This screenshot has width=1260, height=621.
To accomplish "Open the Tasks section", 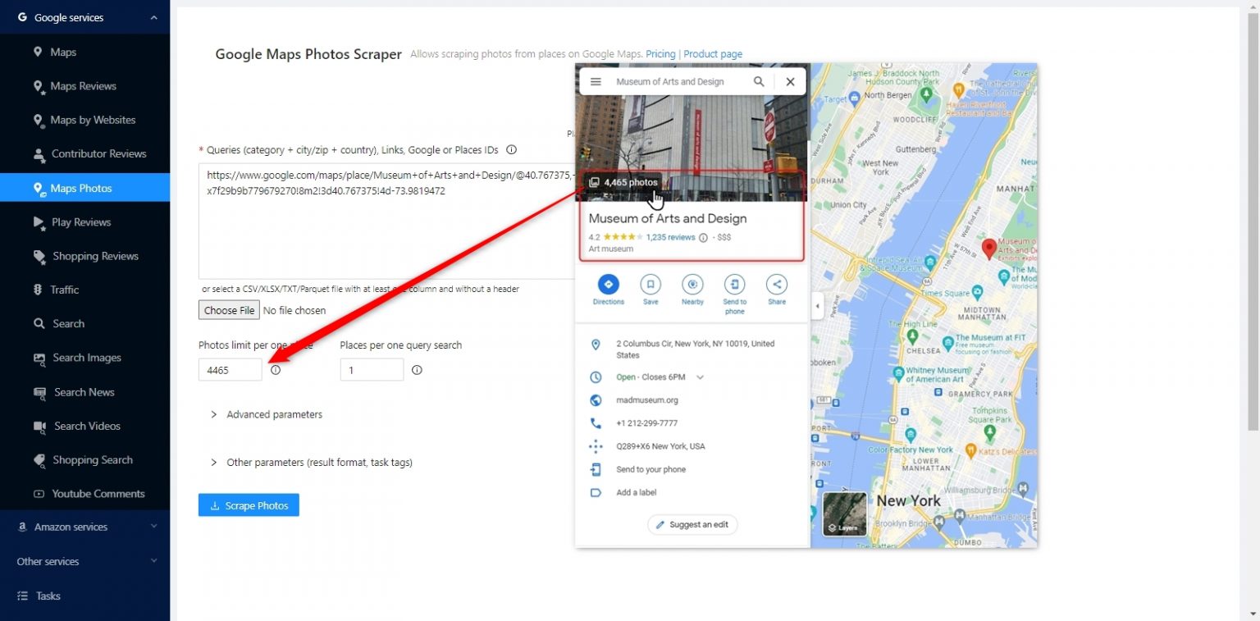I will (x=46, y=596).
